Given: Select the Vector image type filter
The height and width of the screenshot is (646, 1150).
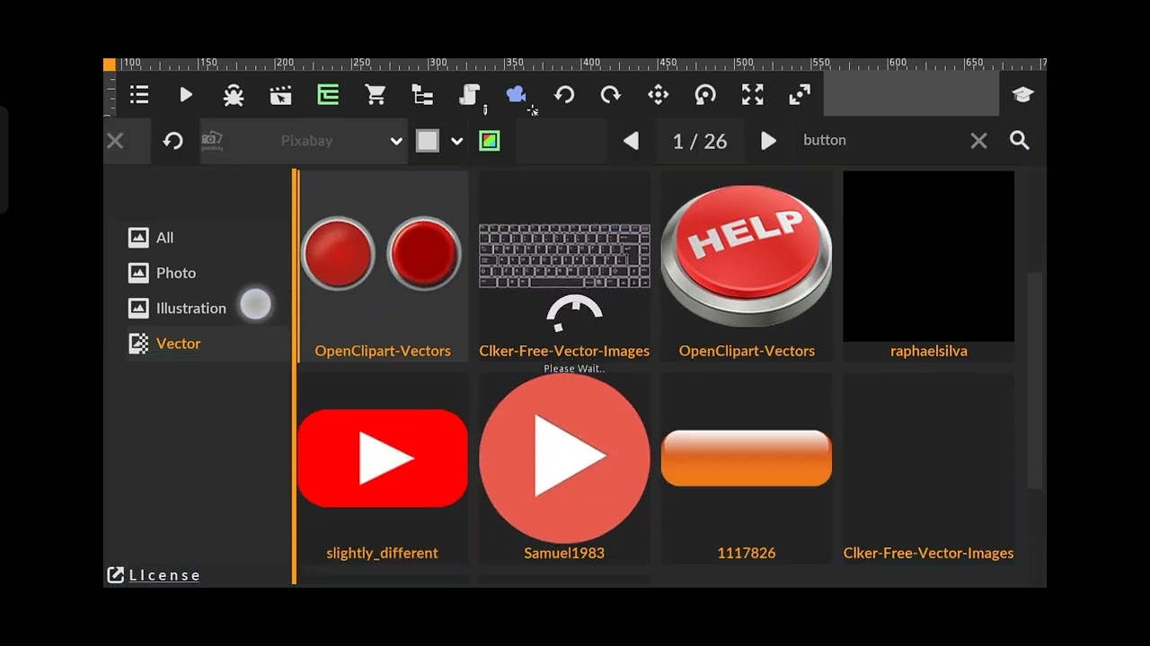Looking at the screenshot, I should pos(165,343).
